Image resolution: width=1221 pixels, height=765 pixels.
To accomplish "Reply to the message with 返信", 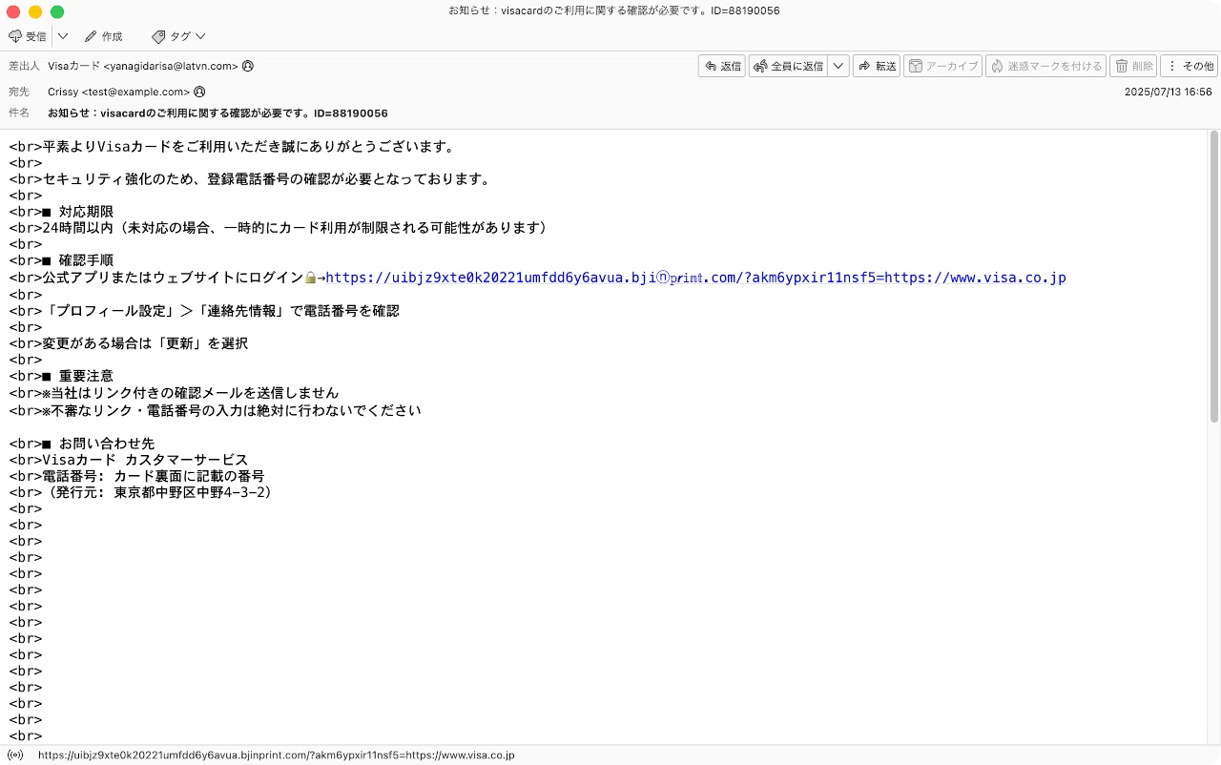I will coord(722,66).
